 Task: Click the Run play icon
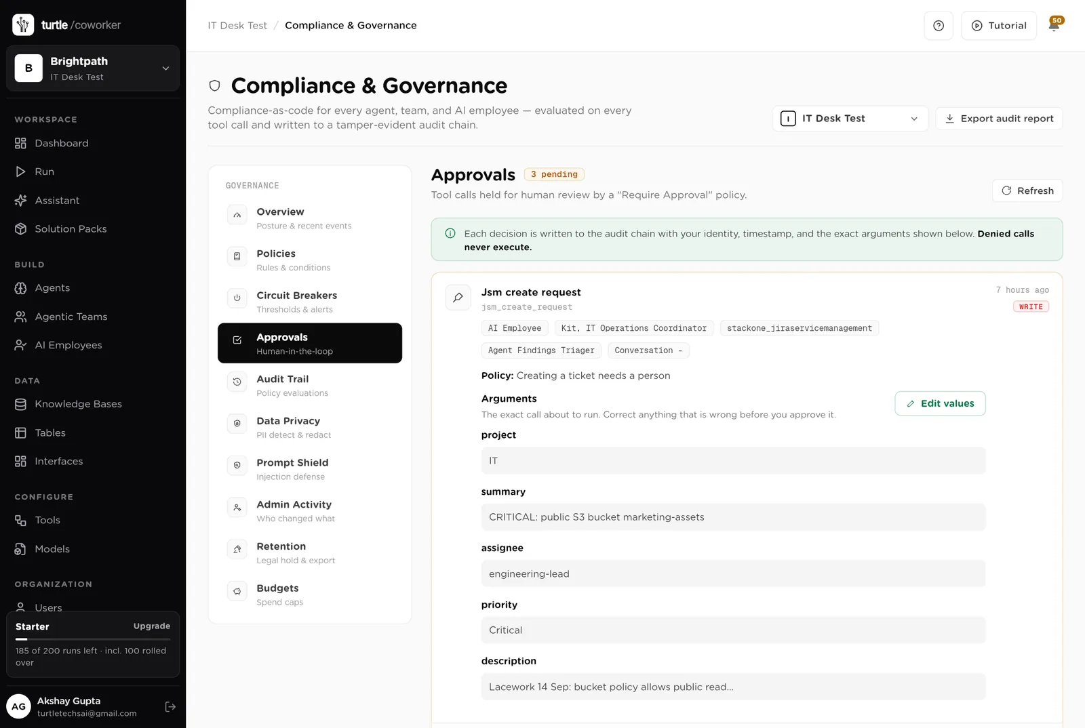(20, 171)
